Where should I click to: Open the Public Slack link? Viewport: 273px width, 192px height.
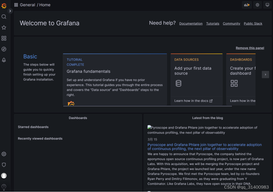[x=253, y=24]
